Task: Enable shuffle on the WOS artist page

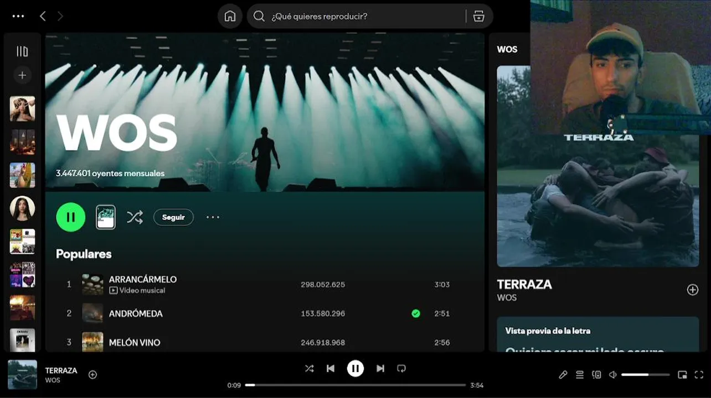Action: 135,217
